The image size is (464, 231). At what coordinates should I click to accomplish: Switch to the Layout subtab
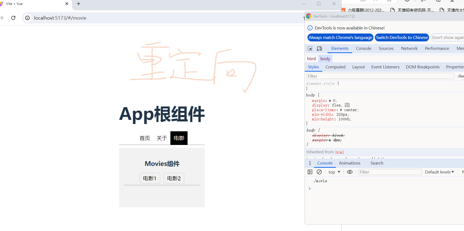(x=358, y=67)
